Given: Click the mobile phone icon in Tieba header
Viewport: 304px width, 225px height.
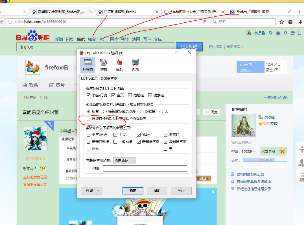Looking at the screenshot, I should click(300, 33).
